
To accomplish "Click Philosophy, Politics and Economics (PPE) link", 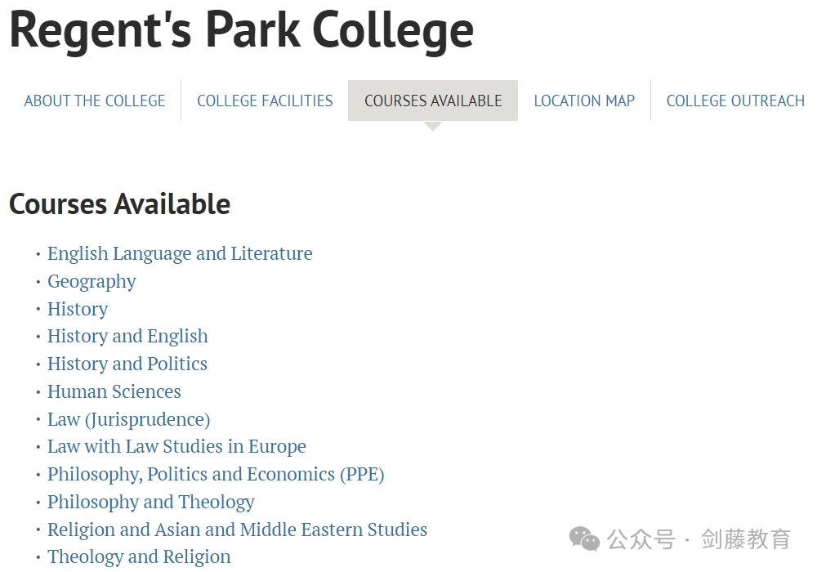I will (216, 475).
